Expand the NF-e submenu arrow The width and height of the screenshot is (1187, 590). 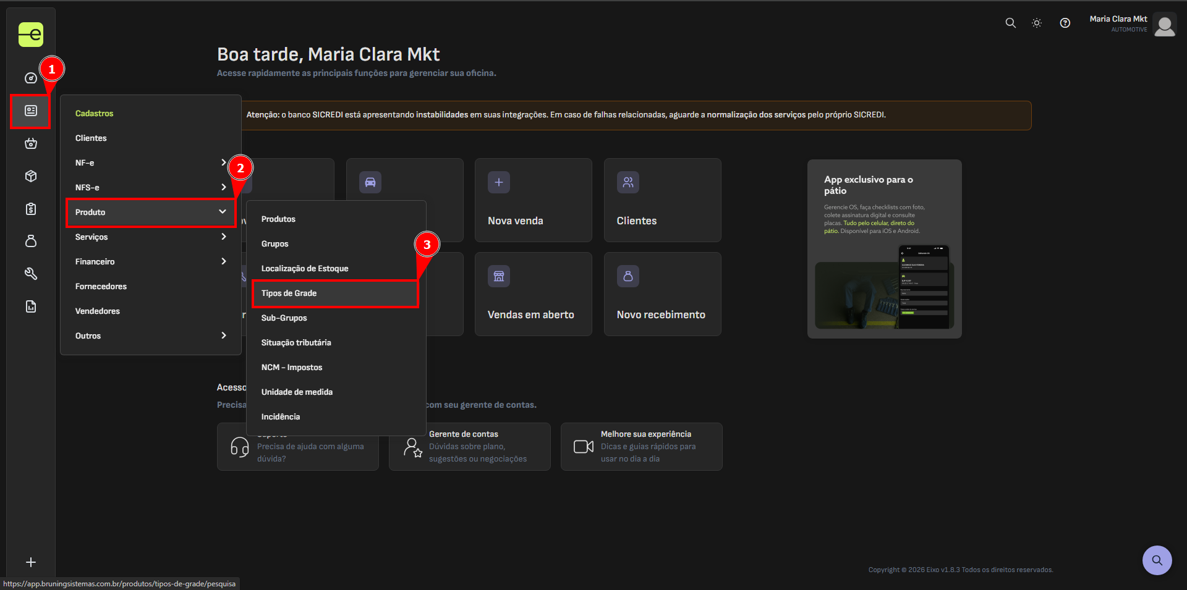[x=224, y=162]
